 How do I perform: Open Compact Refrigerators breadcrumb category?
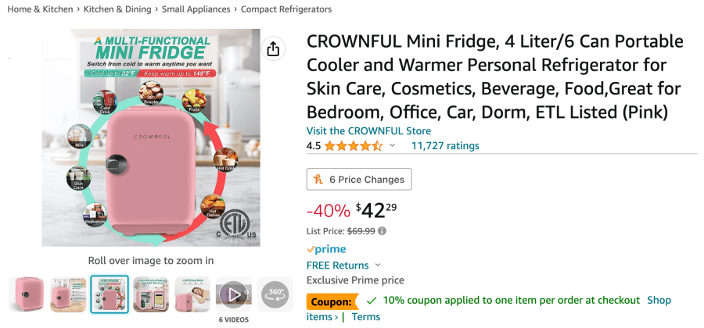click(286, 9)
